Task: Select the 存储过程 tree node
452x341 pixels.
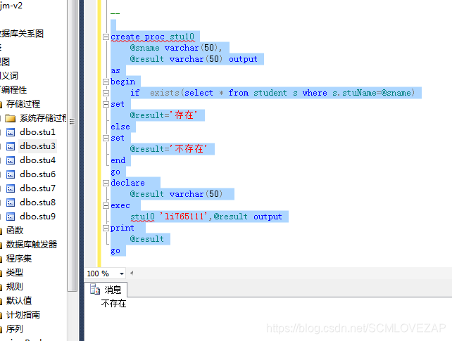Action: (23, 104)
